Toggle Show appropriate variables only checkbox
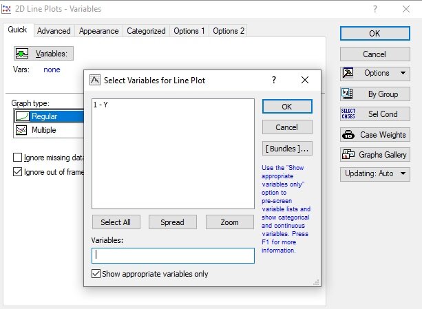Image resolution: width=422 pixels, height=309 pixels. click(x=96, y=273)
